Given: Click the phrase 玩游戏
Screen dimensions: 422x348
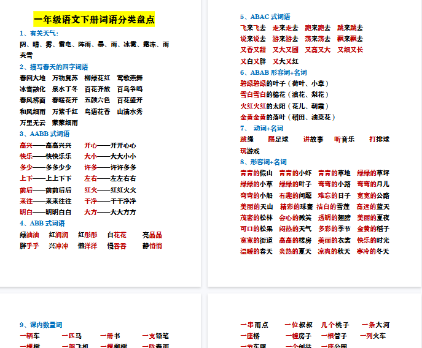Looking at the screenshot, I should (249, 151).
